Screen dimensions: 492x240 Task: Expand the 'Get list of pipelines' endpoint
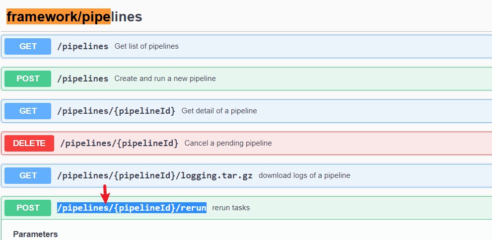(x=146, y=46)
